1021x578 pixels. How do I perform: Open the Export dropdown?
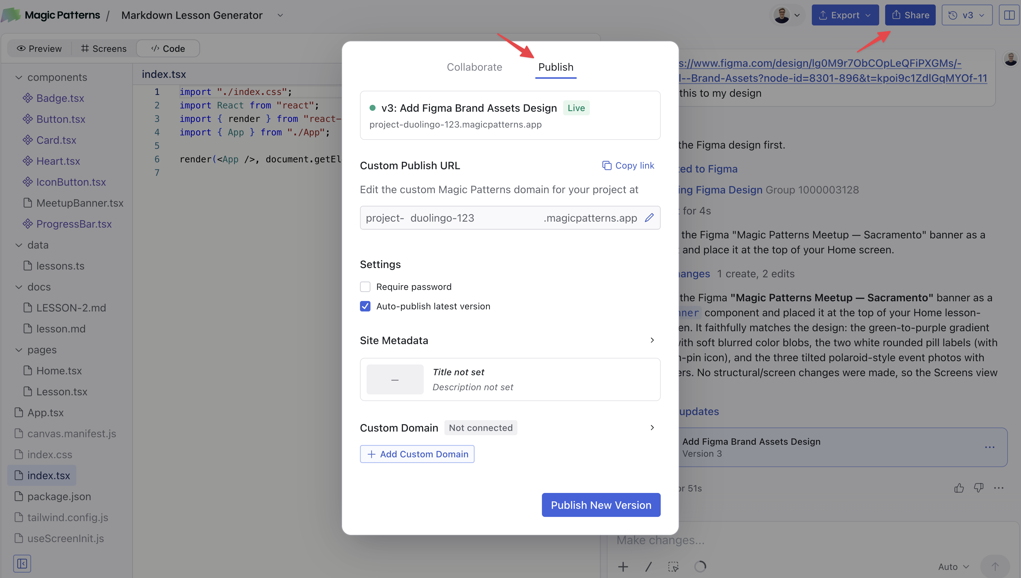(845, 15)
